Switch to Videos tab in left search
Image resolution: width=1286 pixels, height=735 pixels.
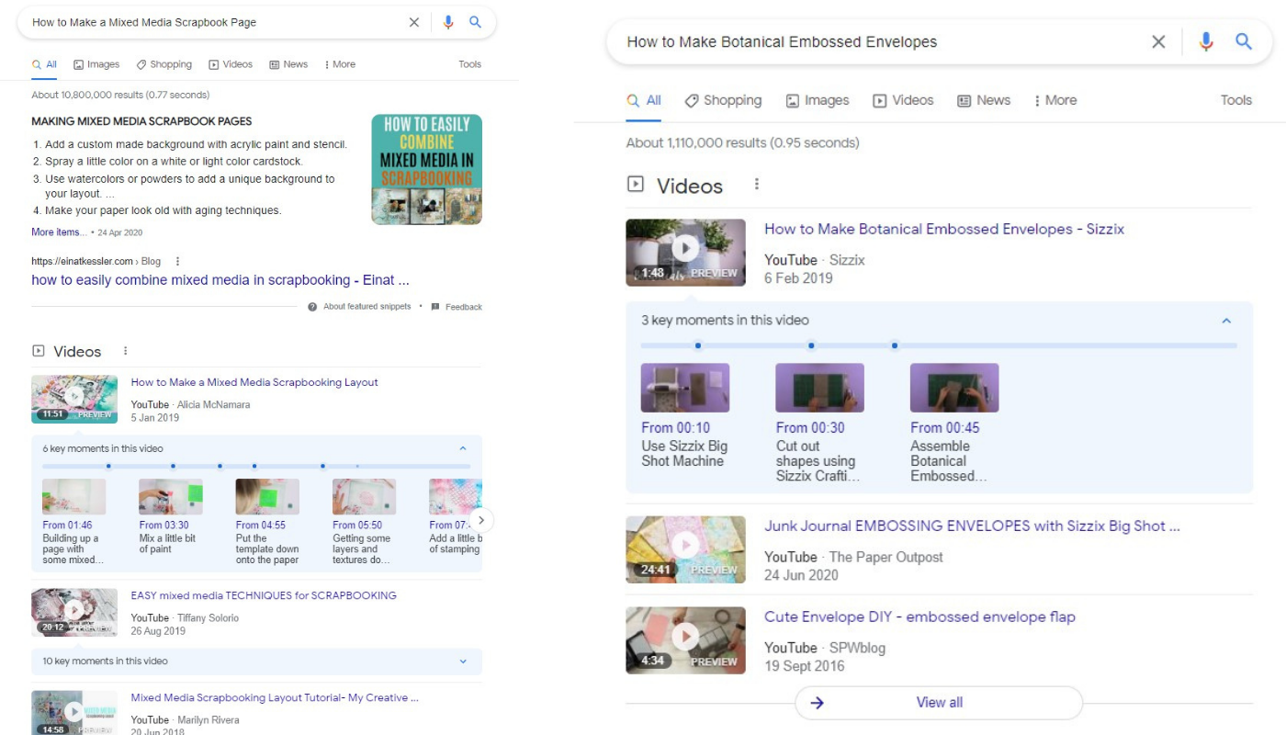(x=231, y=64)
